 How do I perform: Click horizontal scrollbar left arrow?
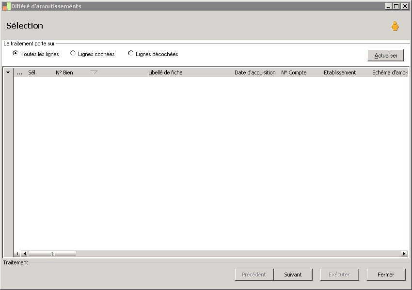pos(25,254)
